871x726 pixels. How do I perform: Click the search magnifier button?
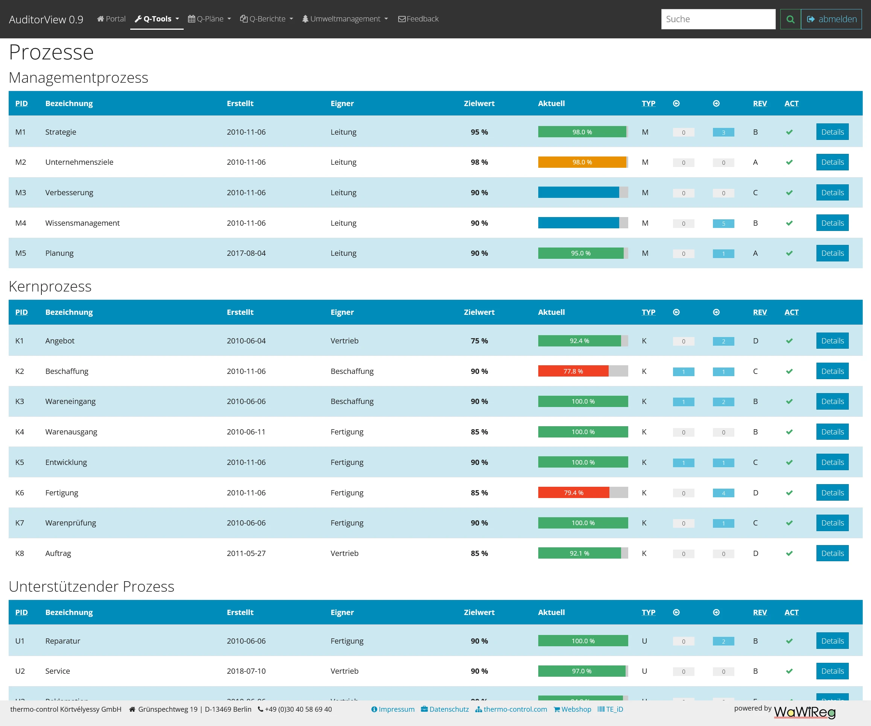click(x=790, y=19)
